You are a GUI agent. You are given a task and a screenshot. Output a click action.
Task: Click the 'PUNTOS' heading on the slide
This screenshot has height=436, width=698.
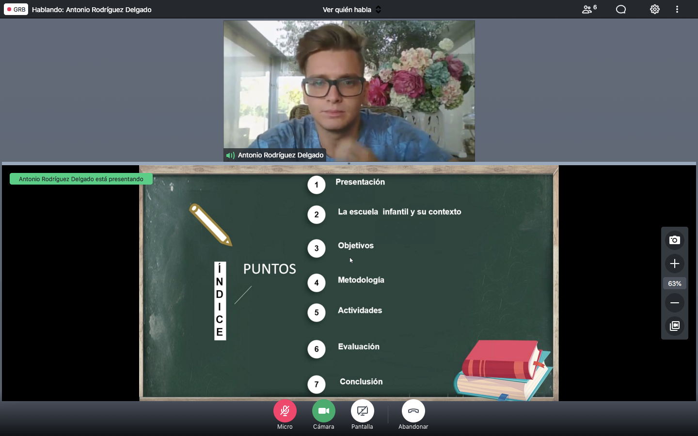270,269
